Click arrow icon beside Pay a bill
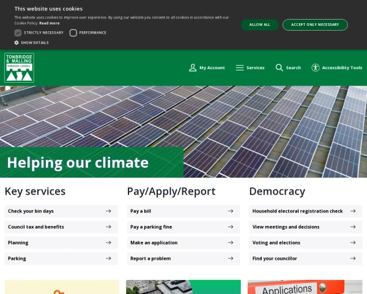The height and width of the screenshot is (294, 367). (x=231, y=211)
